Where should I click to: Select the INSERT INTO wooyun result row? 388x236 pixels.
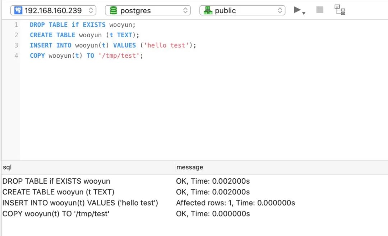click(x=80, y=203)
